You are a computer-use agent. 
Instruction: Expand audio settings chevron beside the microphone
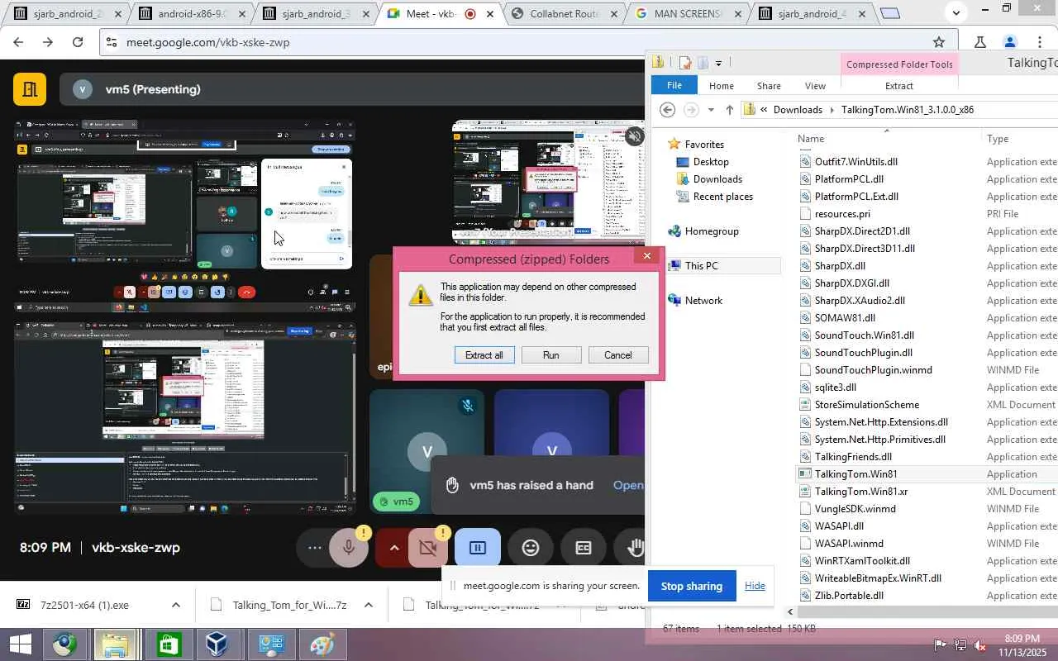coord(393,548)
